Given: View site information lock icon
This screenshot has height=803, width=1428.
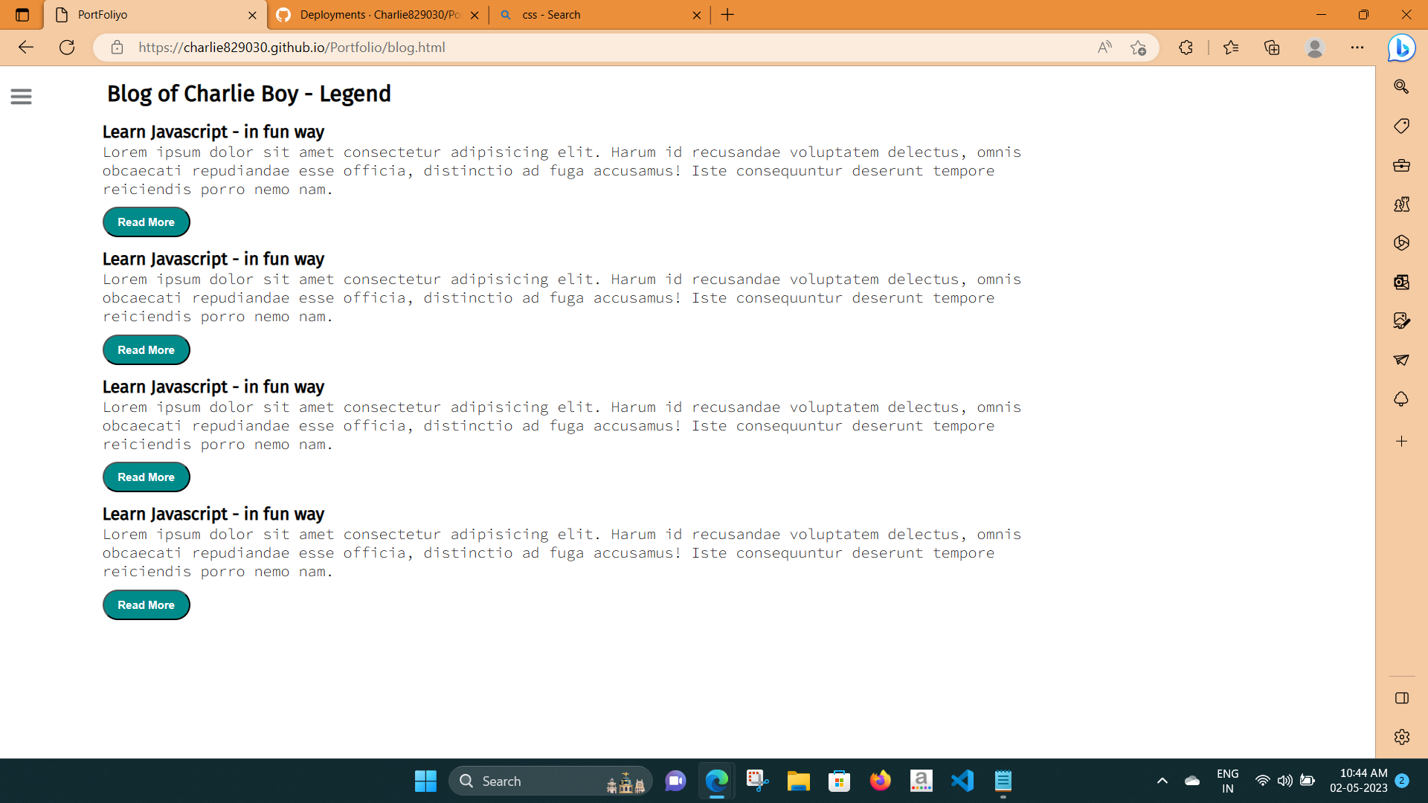Looking at the screenshot, I should coord(117,48).
